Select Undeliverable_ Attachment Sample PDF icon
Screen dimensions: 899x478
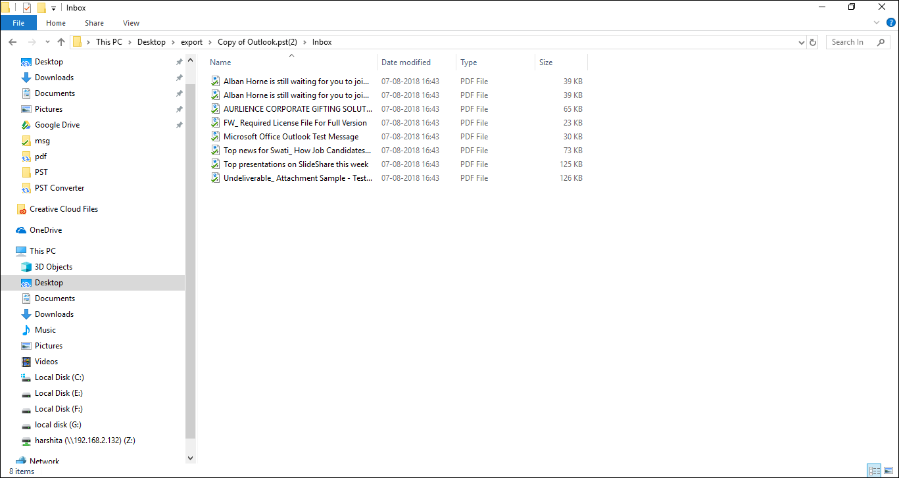pos(215,178)
